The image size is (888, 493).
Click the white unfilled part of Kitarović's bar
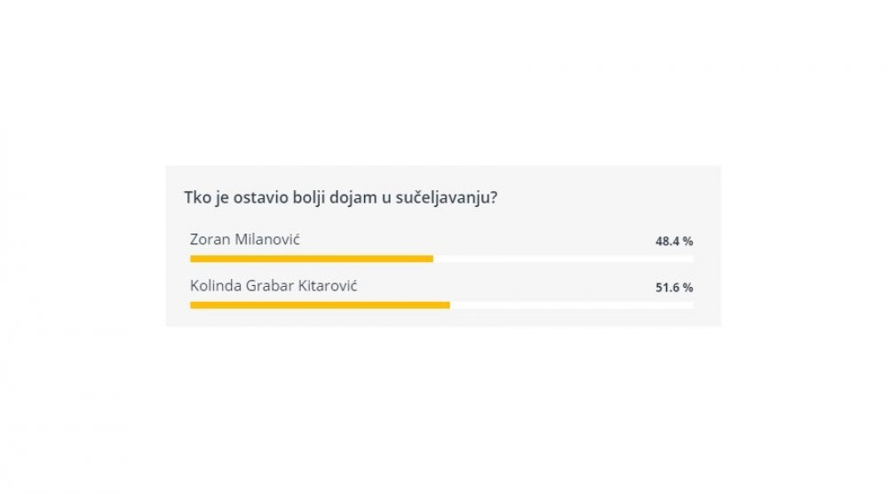pyautogui.click(x=571, y=306)
